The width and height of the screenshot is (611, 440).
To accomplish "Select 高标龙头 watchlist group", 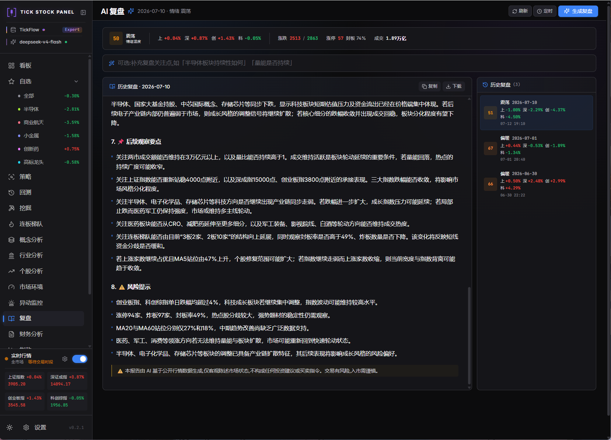I will [49, 162].
